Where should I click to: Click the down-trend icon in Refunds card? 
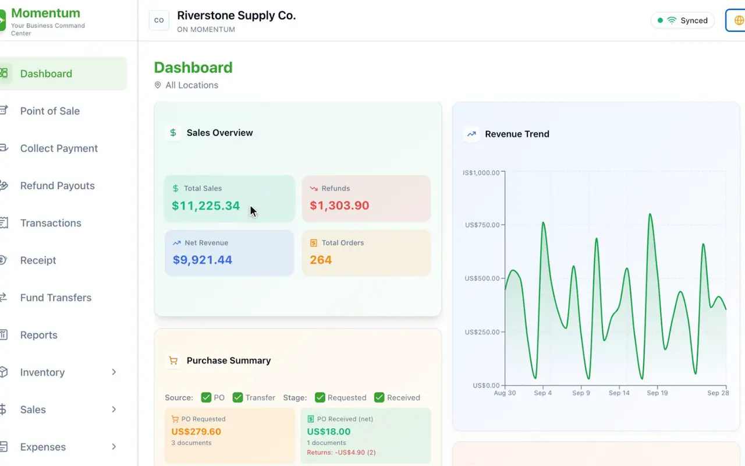pyautogui.click(x=314, y=188)
